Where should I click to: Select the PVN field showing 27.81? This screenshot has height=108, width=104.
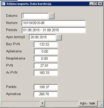coord(46,66)
